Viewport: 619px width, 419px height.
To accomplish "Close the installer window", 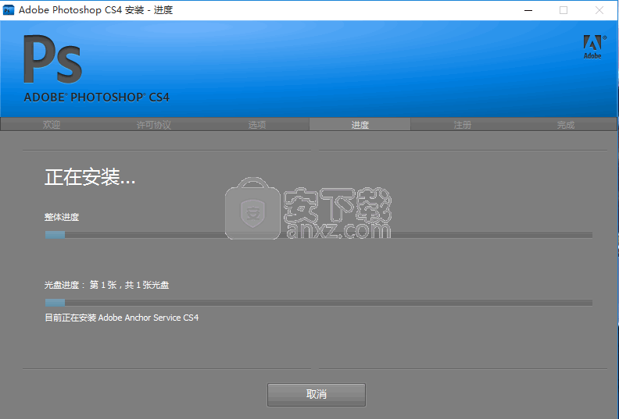I will [x=599, y=10].
